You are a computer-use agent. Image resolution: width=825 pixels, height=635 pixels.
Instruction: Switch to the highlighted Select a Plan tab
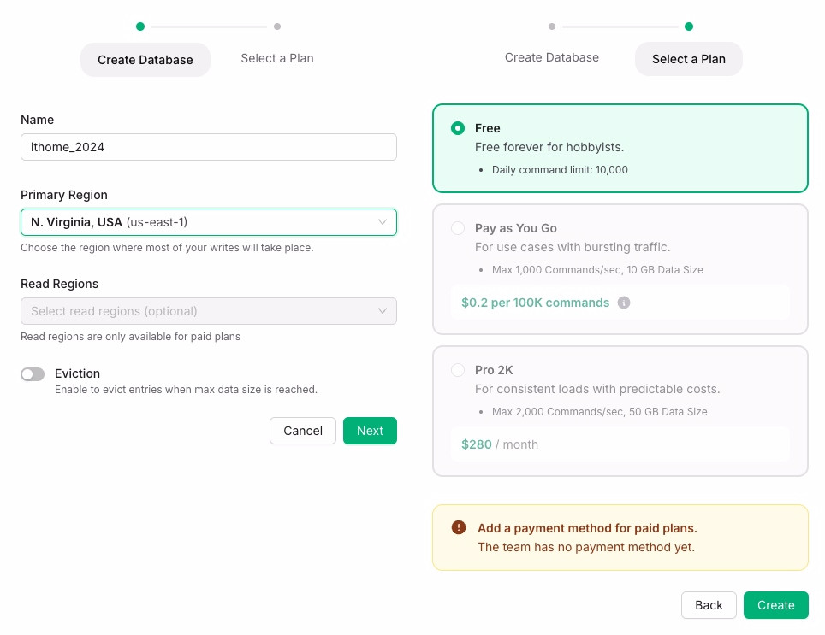pyautogui.click(x=688, y=59)
